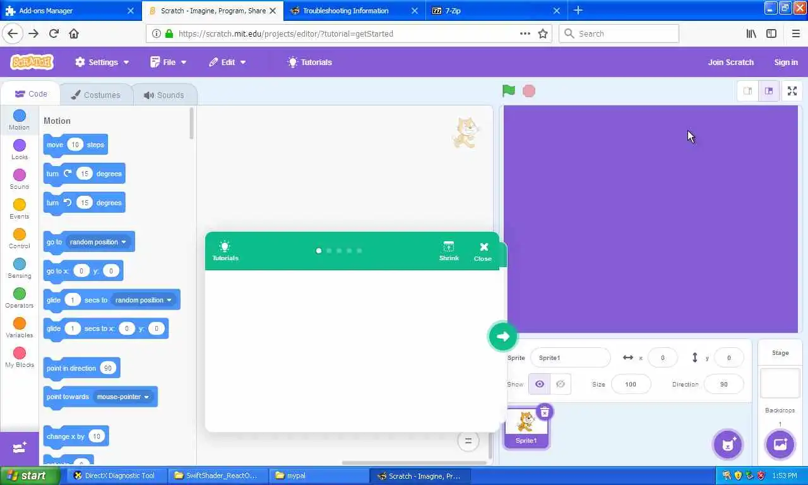The width and height of the screenshot is (808, 485).
Task: Close the tutorial card
Action: coord(483,251)
